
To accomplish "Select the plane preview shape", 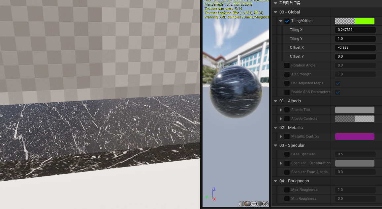I will coord(254,204).
